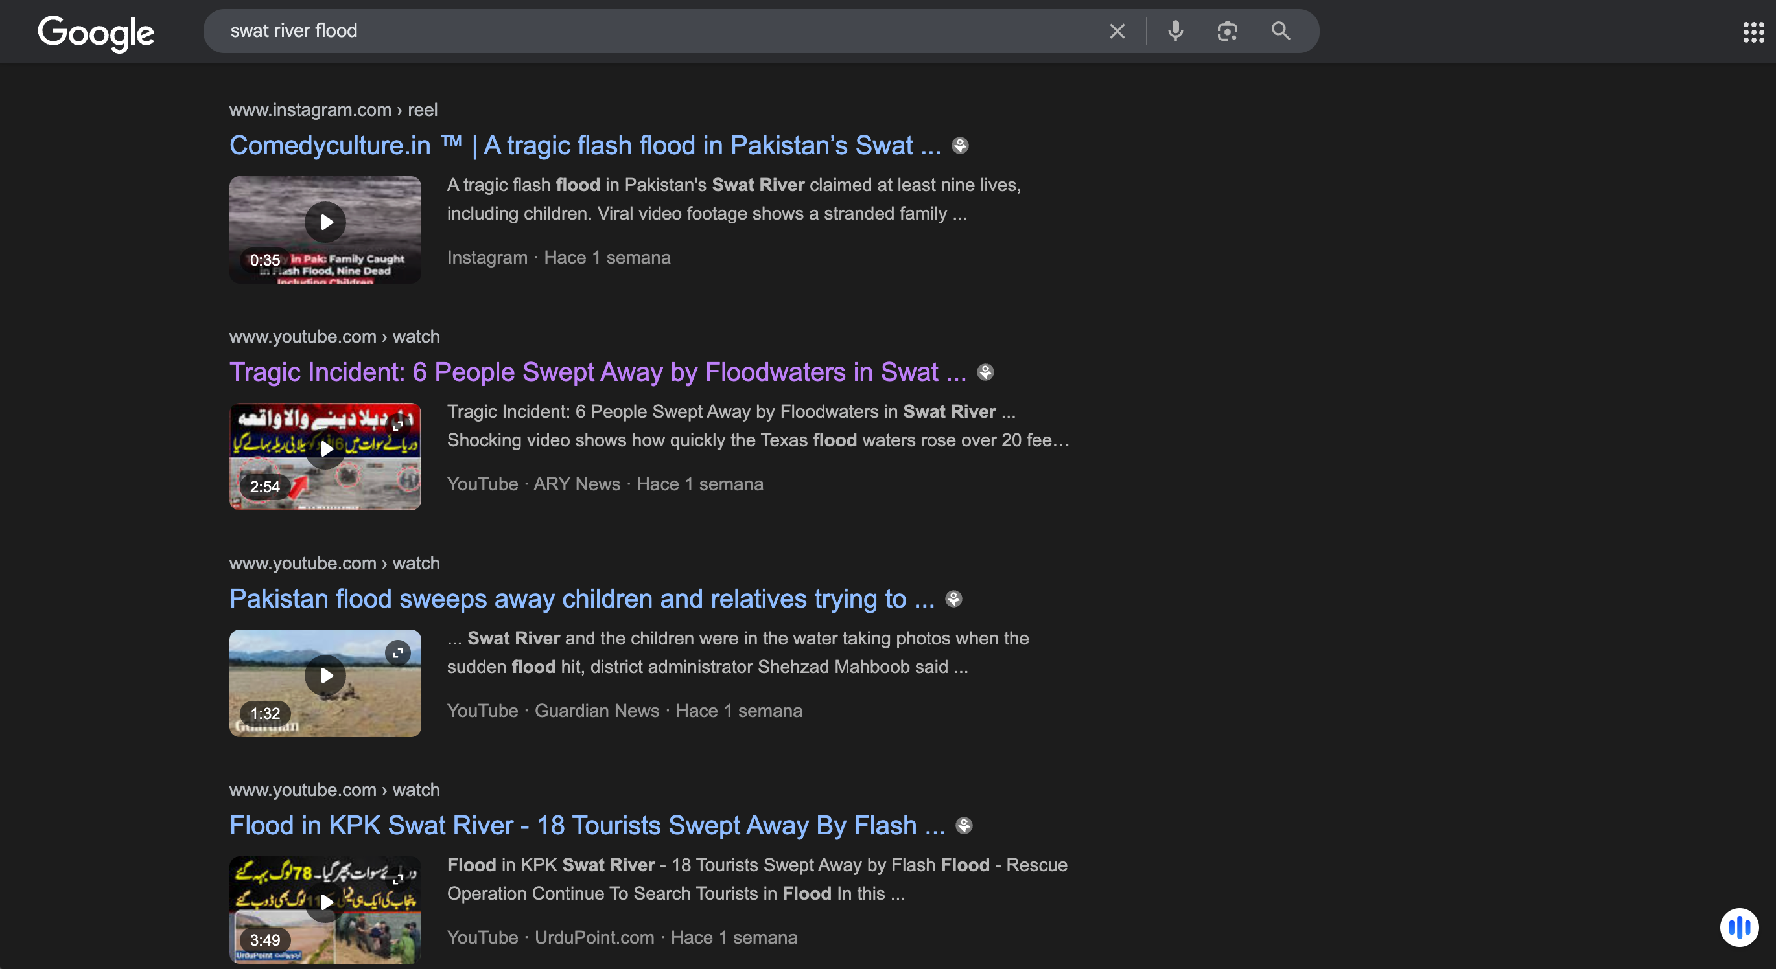
Task: Open the Google apps grid icon
Action: point(1753,32)
